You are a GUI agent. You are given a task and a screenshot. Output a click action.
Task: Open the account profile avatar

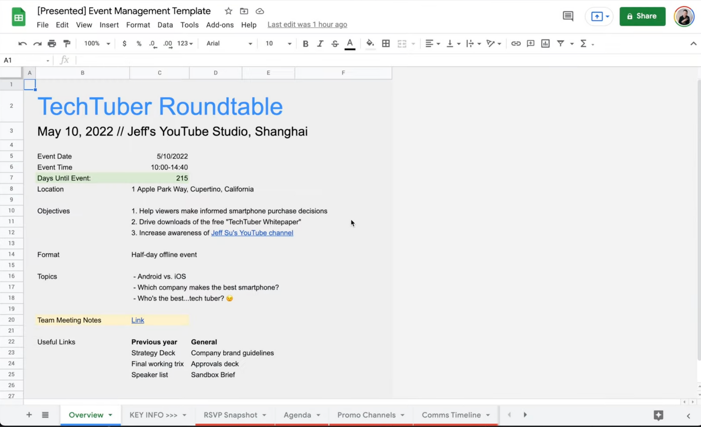pos(684,16)
